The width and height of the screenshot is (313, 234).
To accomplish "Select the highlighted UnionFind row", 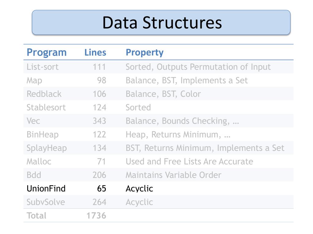I will (x=158, y=189).
